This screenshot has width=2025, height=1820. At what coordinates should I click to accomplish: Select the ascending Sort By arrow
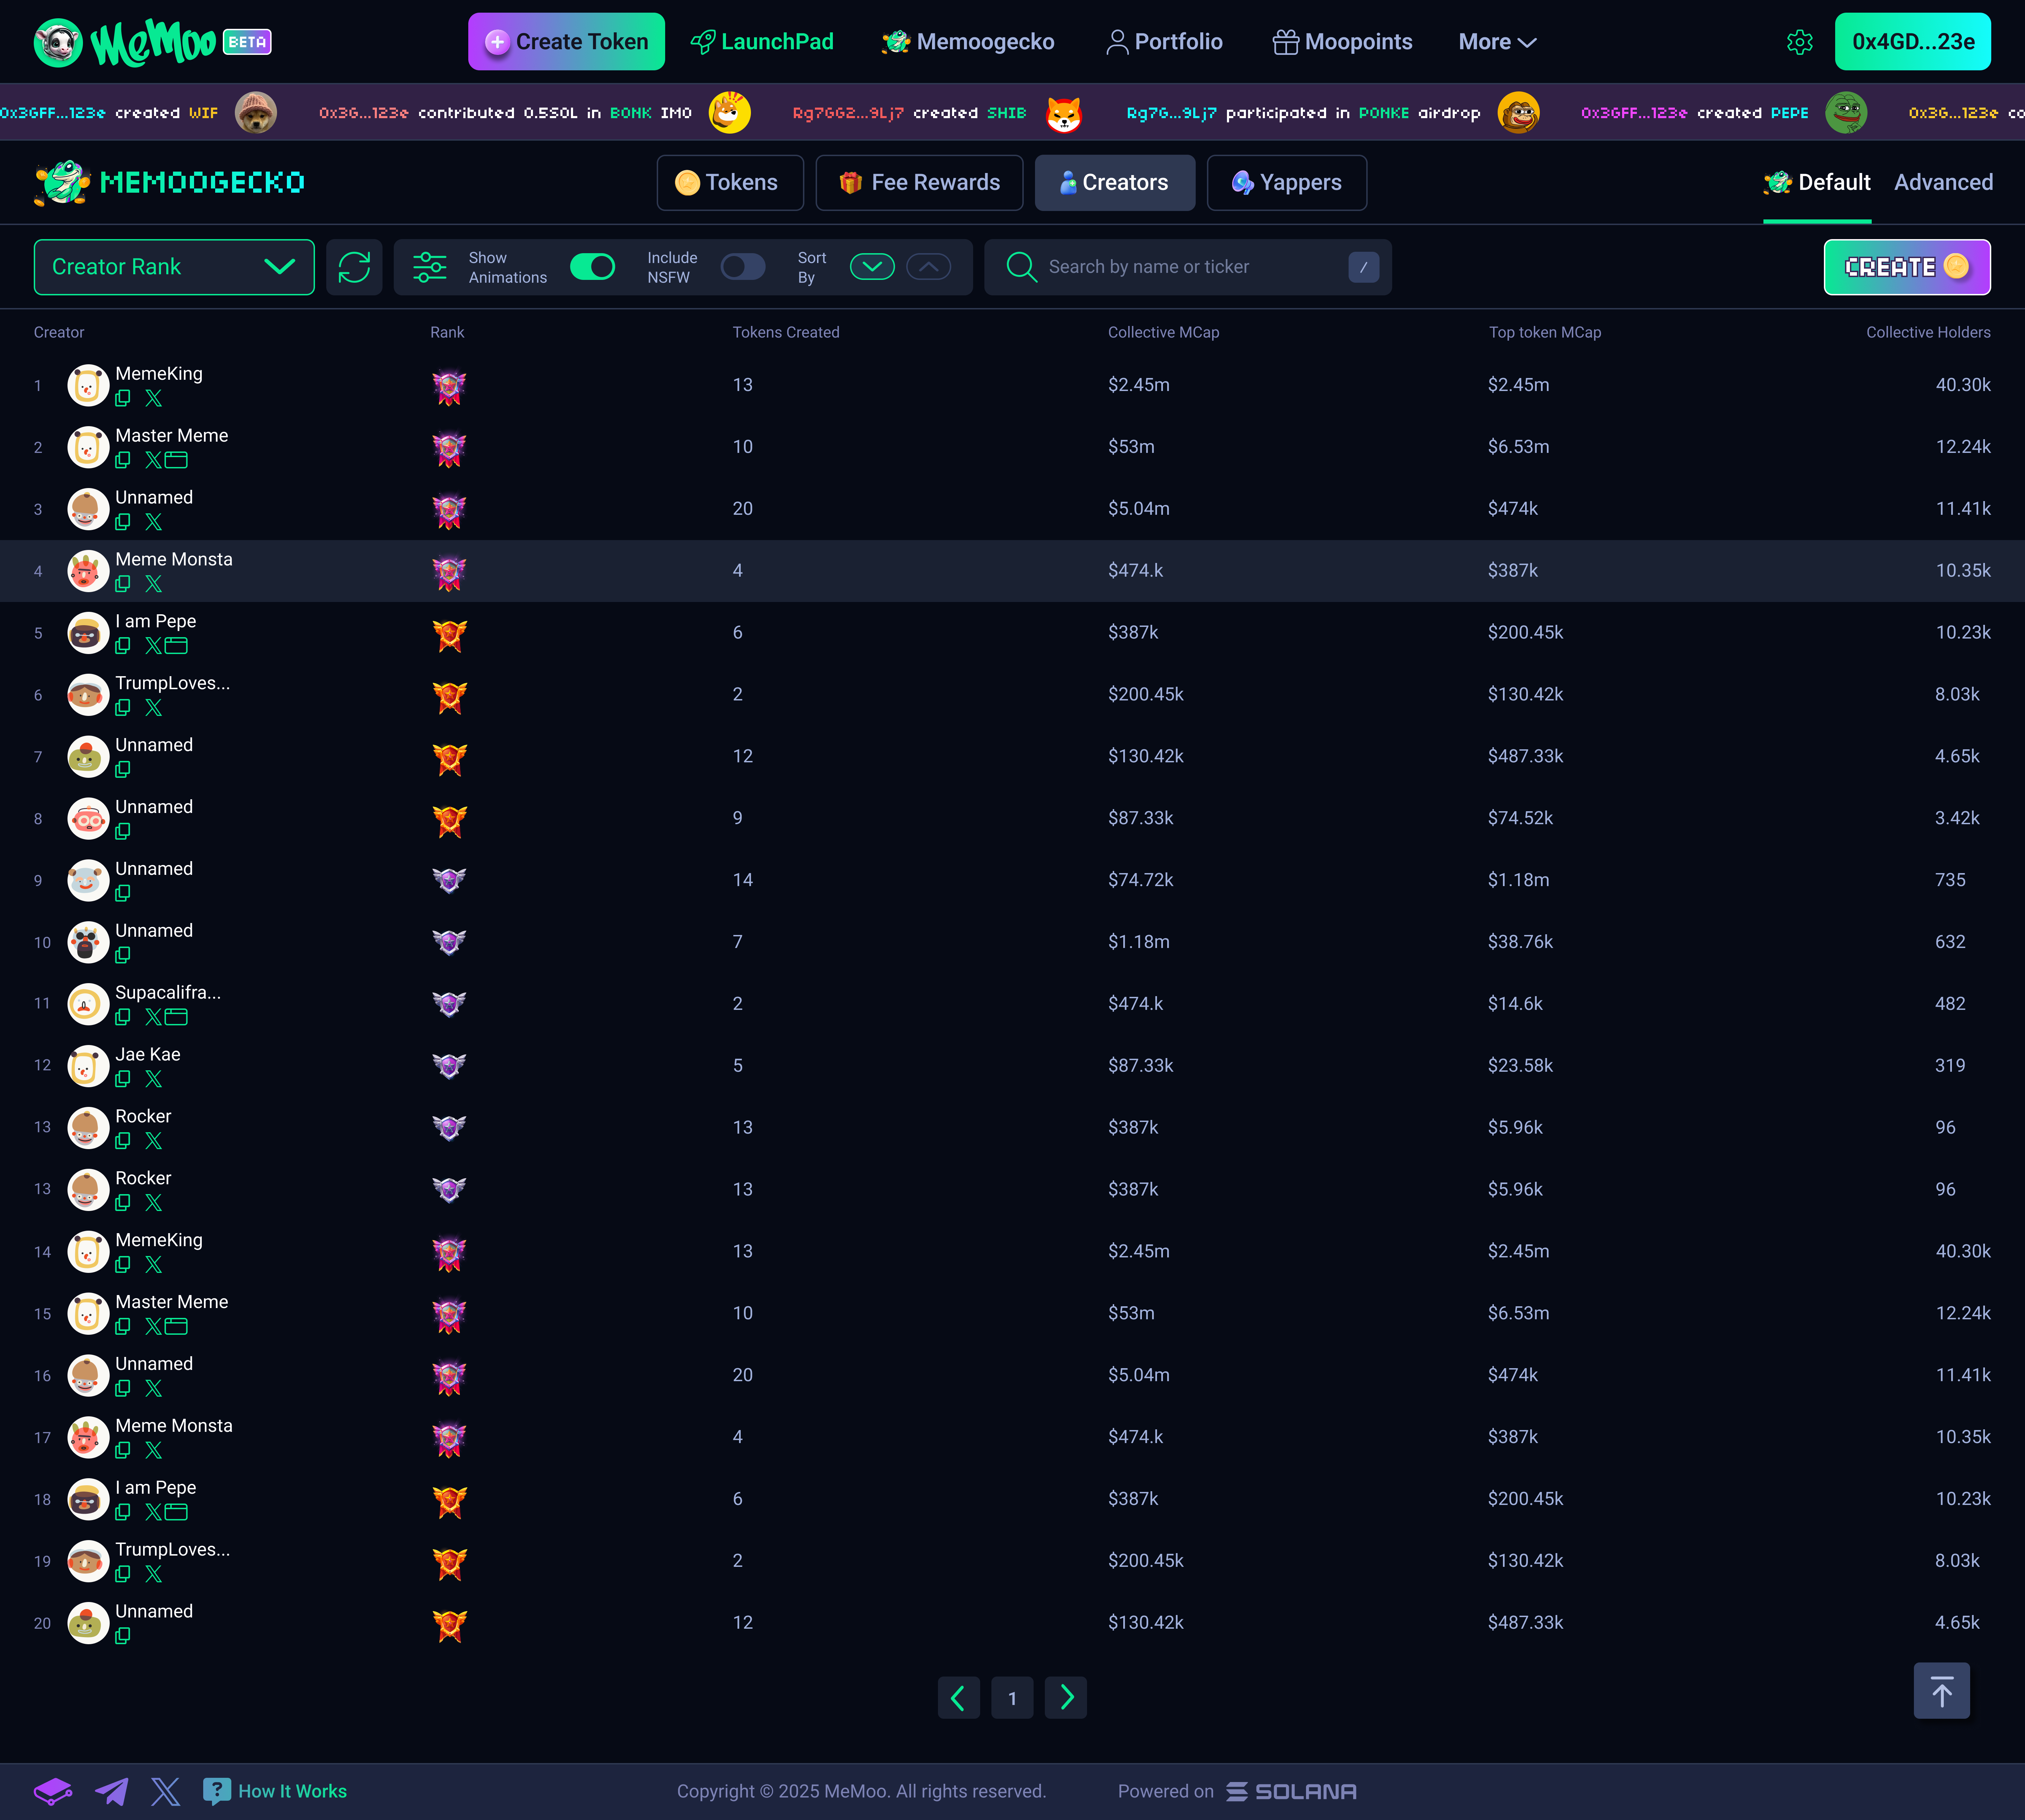[928, 267]
